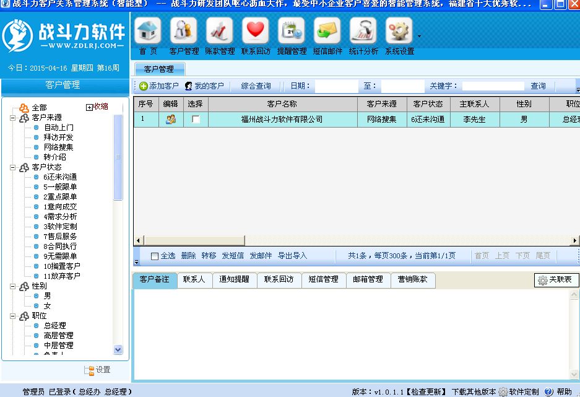
Task: Click the bullet icon beside 总经理
Action: coord(37,326)
